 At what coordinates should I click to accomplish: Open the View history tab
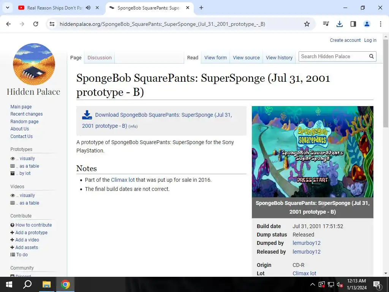279,58
